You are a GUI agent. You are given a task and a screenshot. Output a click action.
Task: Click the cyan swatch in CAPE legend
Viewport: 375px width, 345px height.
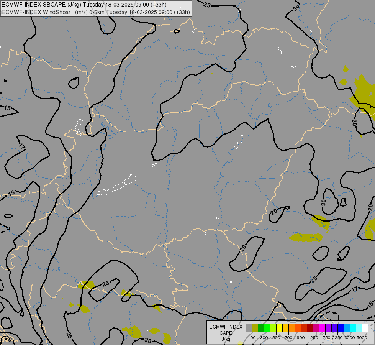(x=353, y=328)
